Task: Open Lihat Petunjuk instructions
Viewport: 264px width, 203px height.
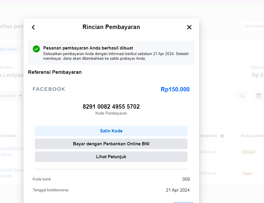Action: pyautogui.click(x=111, y=157)
